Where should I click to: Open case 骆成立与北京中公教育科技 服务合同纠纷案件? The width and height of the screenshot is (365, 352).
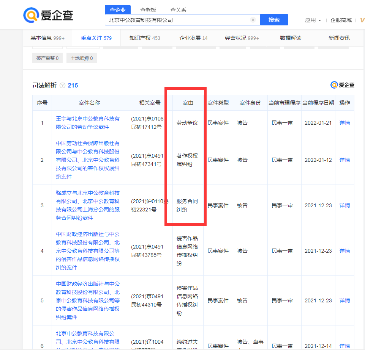88,205
